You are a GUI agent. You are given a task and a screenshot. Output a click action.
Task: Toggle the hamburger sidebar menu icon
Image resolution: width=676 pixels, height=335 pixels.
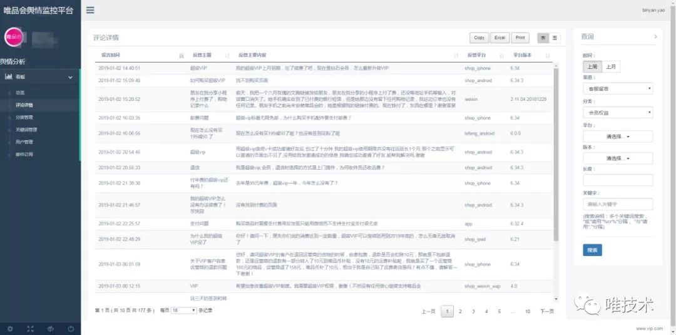click(x=90, y=10)
